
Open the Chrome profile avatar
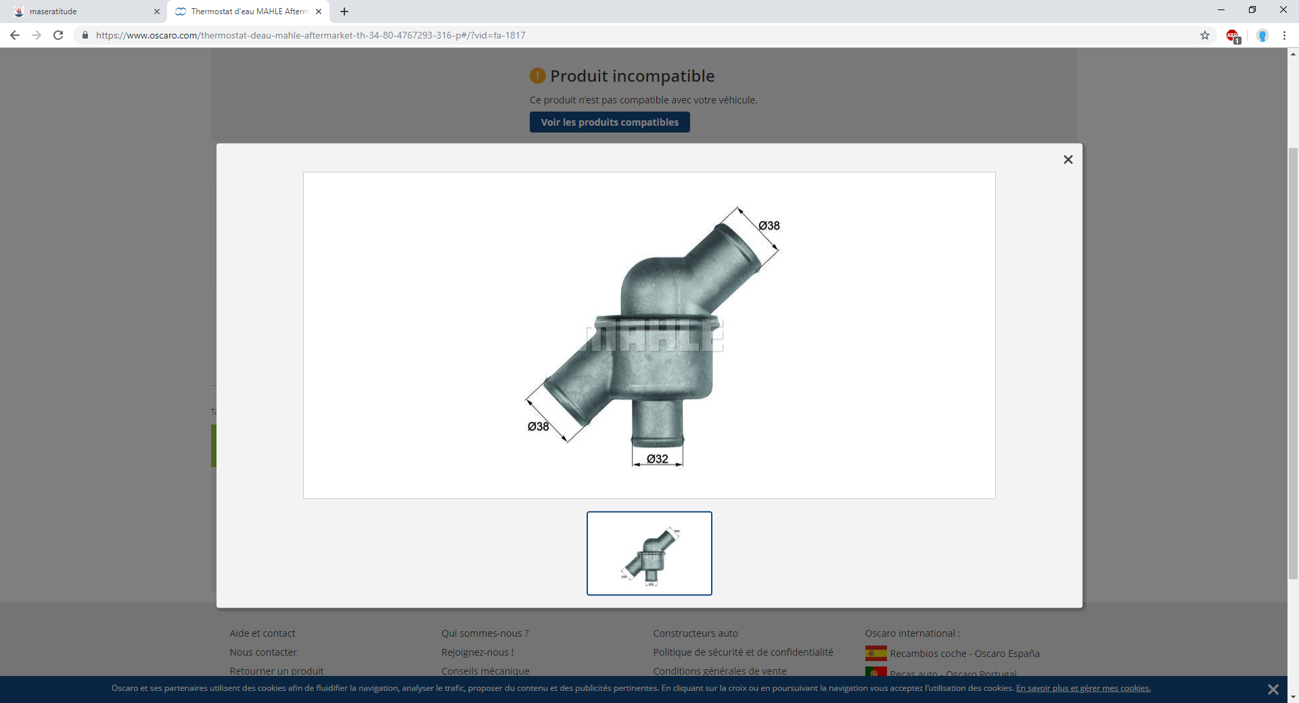tap(1262, 35)
